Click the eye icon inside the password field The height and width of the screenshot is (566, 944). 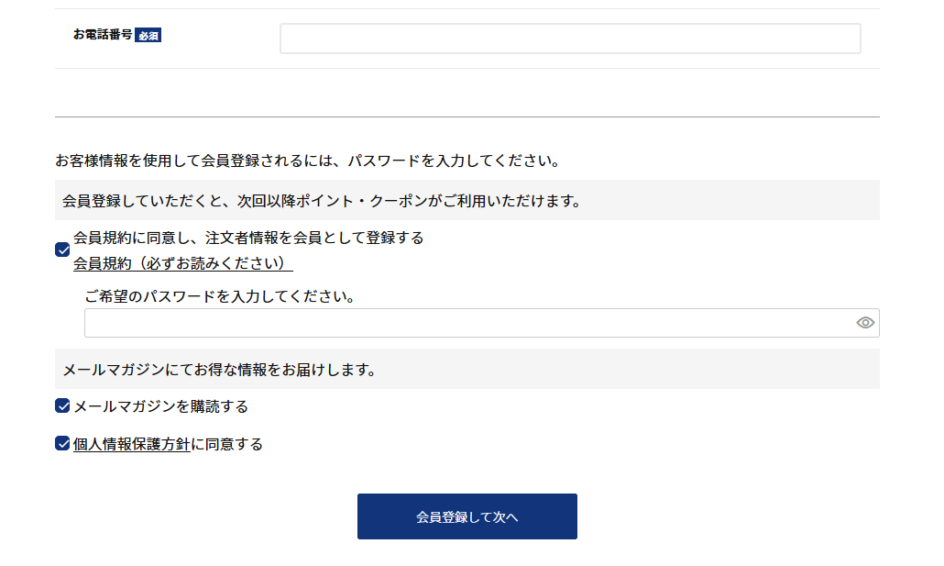click(x=864, y=322)
